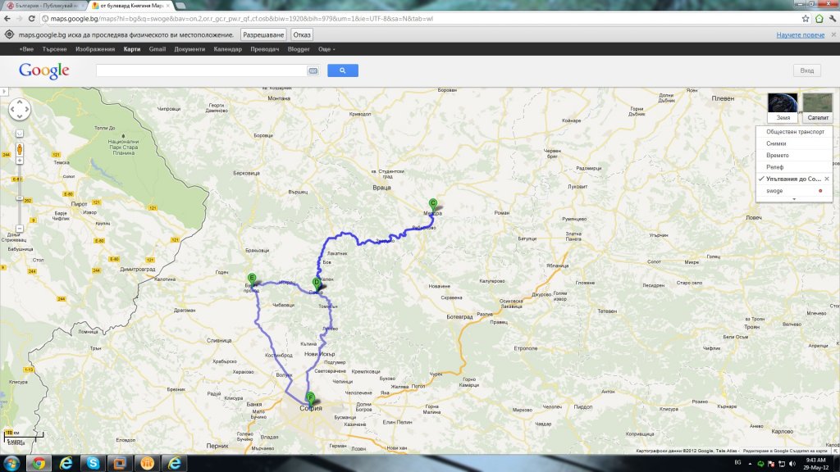Image resolution: width=840 pixels, height=472 pixels.
Task: Pick the Street View pegman icon
Action: pyautogui.click(x=20, y=149)
